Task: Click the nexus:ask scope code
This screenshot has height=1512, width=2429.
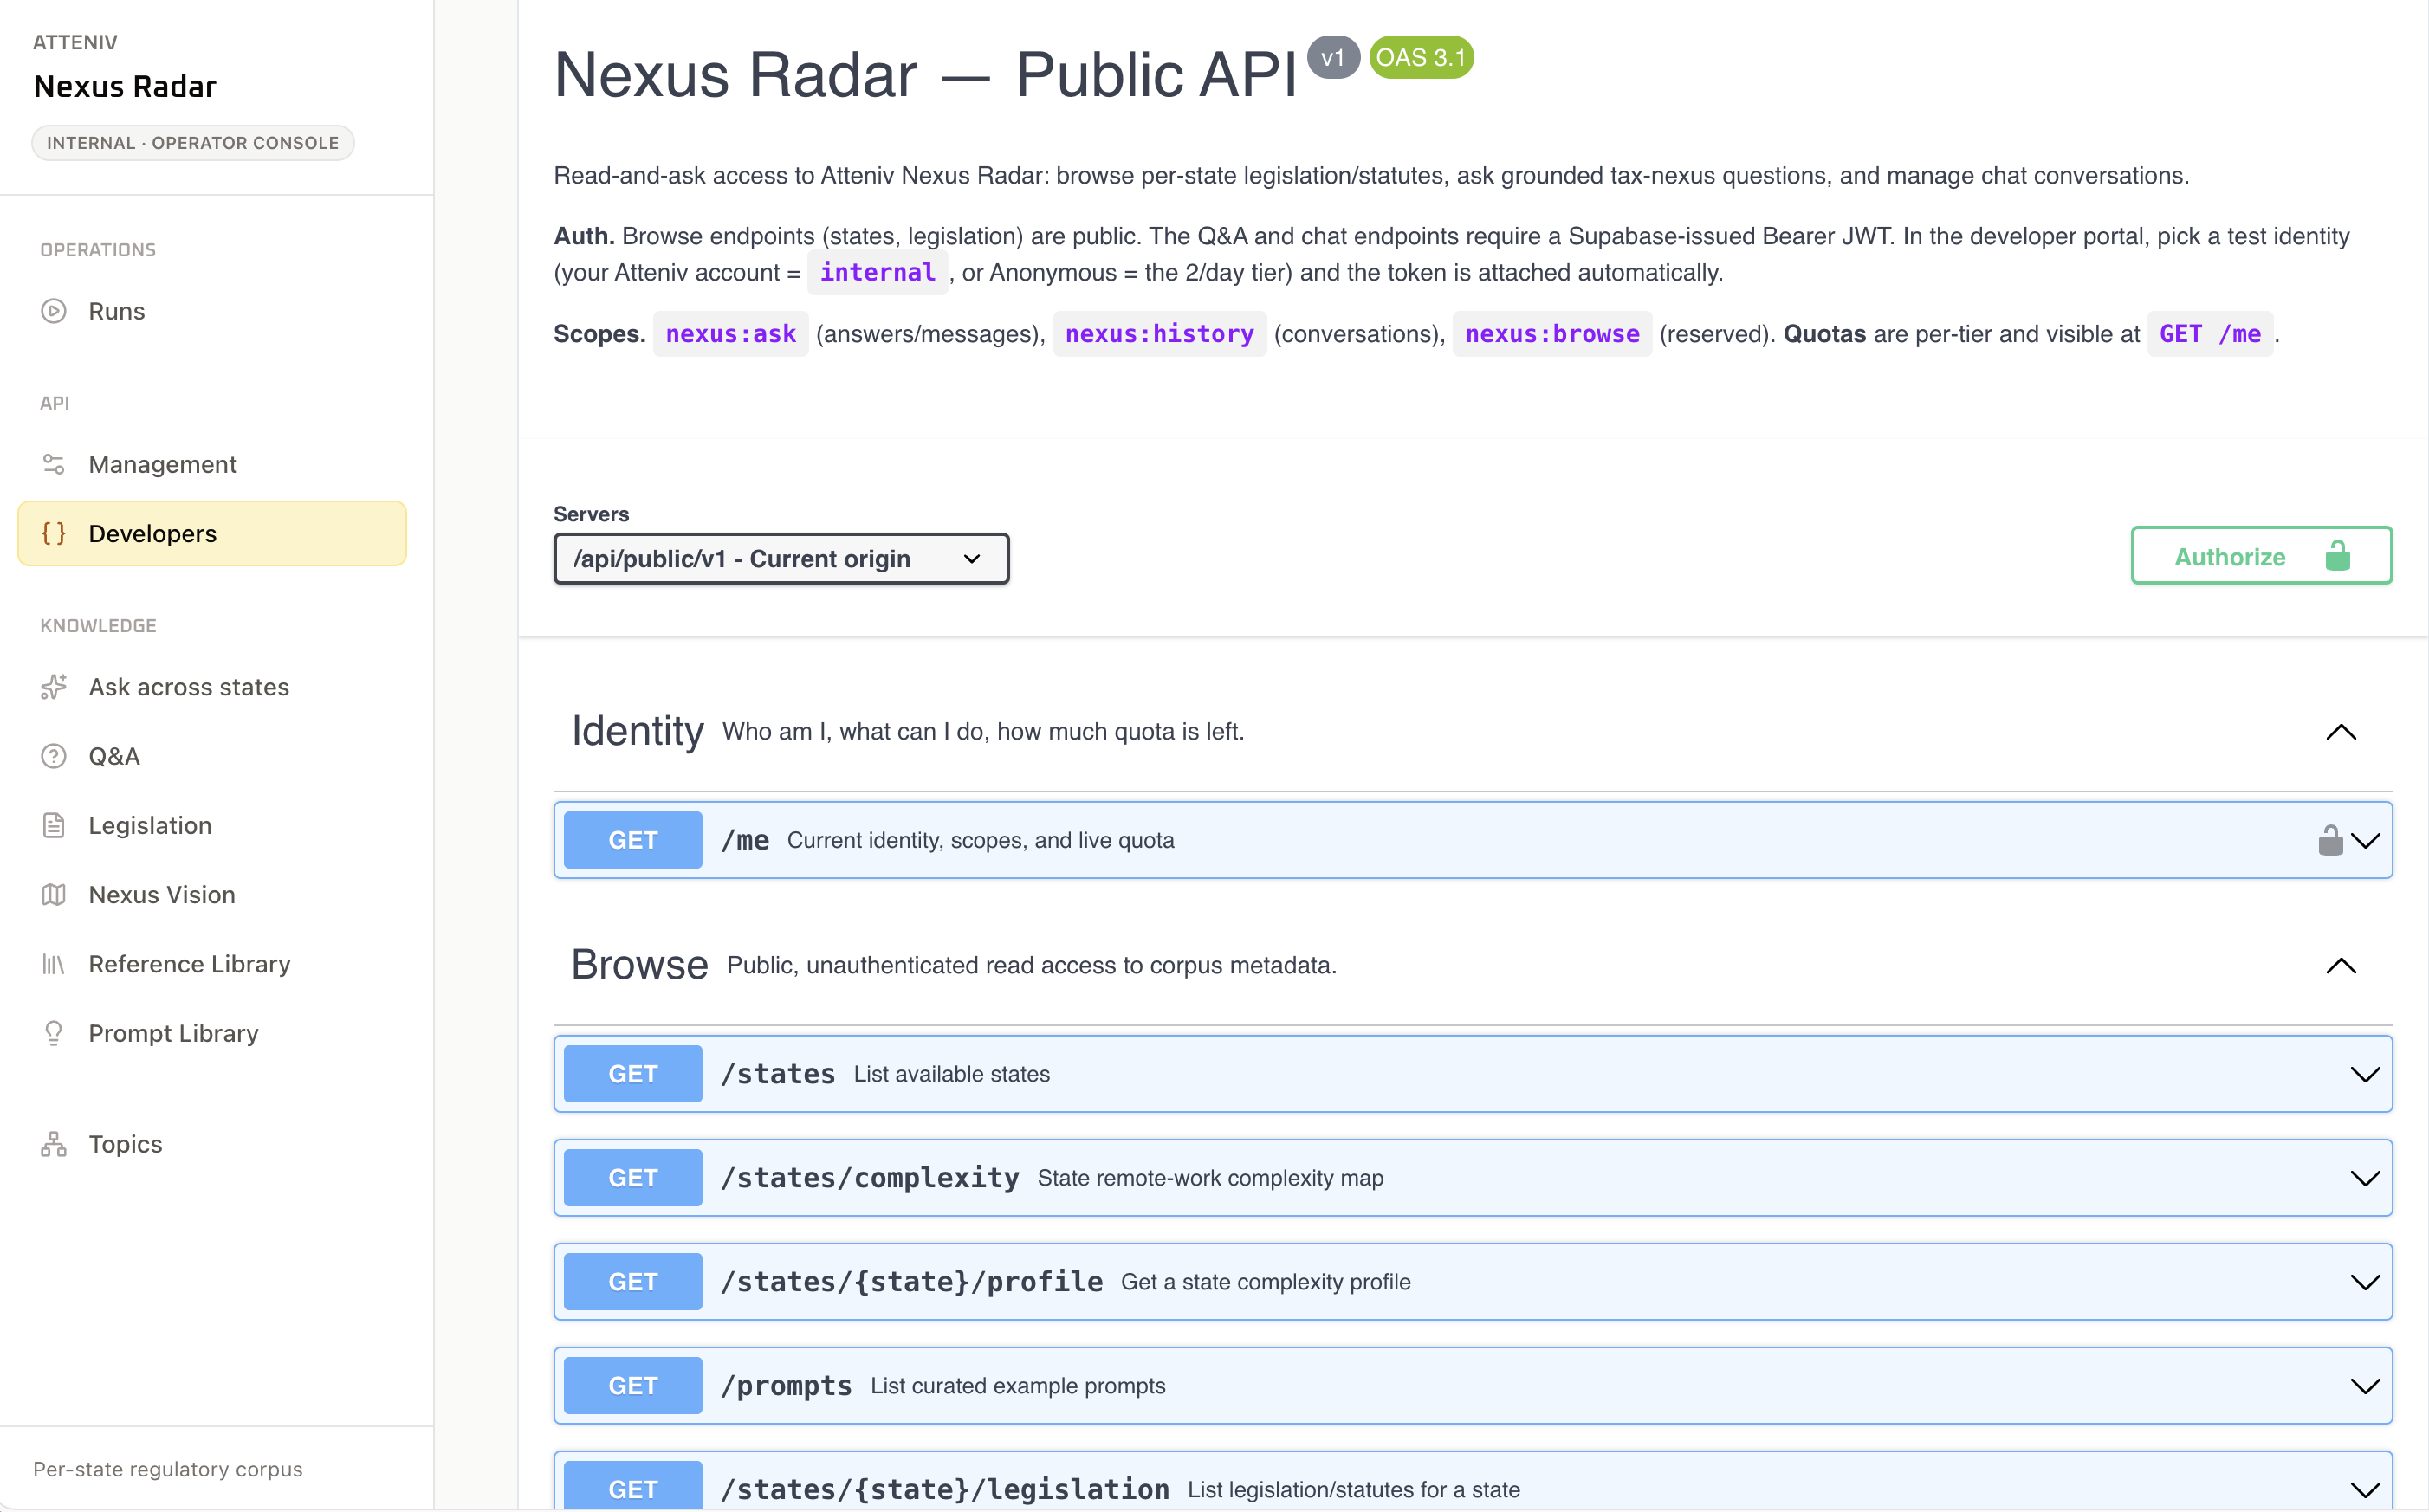Action: (731, 334)
